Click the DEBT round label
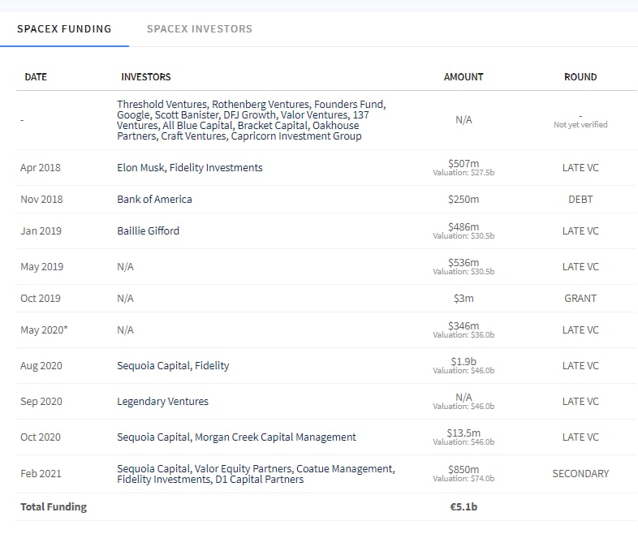 tap(580, 199)
